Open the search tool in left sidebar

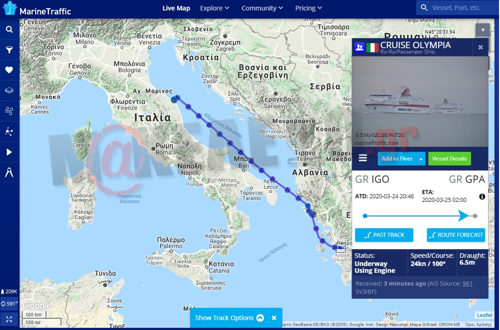tap(9, 29)
